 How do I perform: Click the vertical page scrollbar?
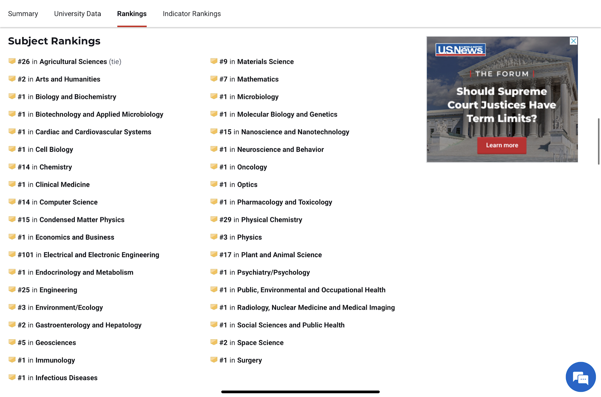(599, 141)
